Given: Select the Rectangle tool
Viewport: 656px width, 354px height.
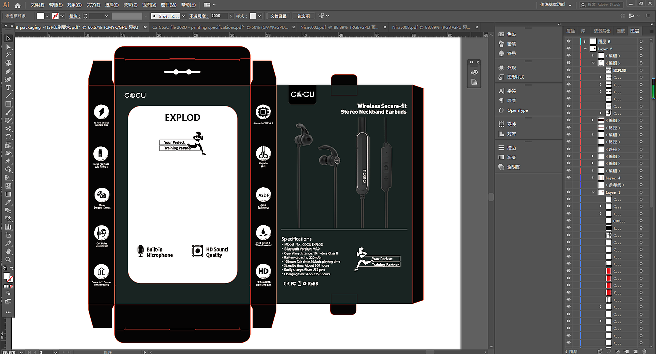Looking at the screenshot, I should [x=8, y=104].
